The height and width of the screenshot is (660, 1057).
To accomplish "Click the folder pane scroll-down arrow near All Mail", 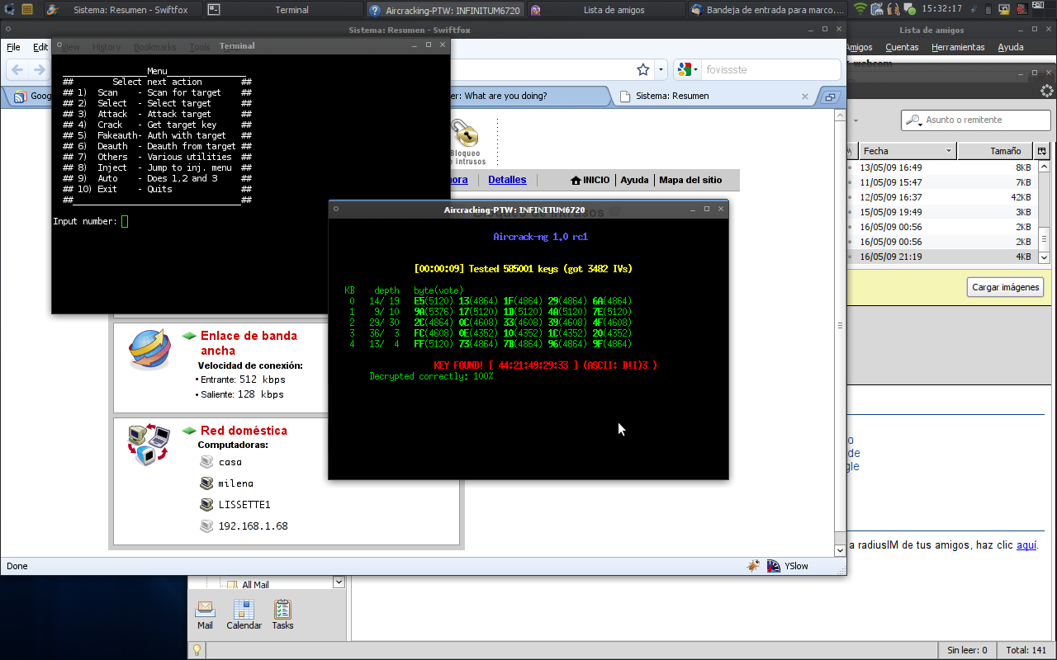I will click(339, 582).
